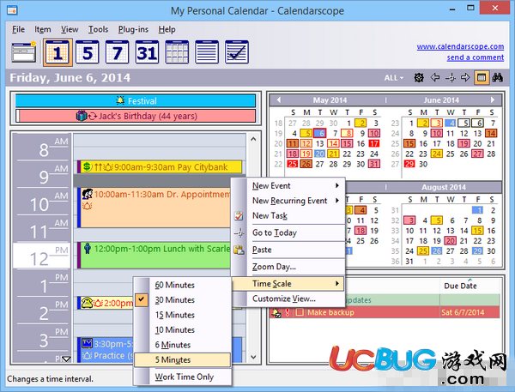Click the time scale down arrow at bottom
This screenshot has width=515, height=392.
[66, 359]
